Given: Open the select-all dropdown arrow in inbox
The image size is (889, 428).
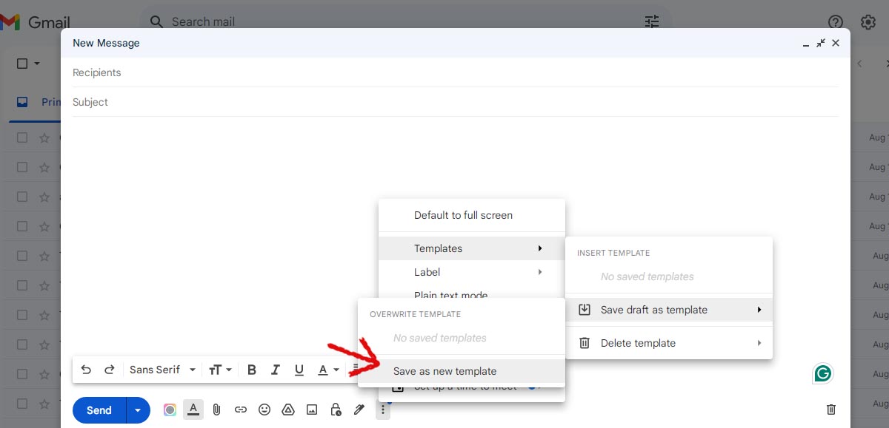Looking at the screenshot, I should click(37, 64).
